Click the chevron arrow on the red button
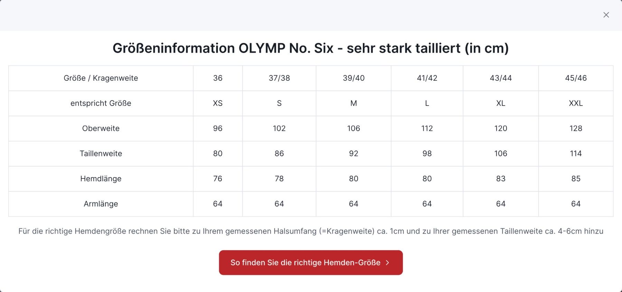Image resolution: width=622 pixels, height=292 pixels. 388,263
